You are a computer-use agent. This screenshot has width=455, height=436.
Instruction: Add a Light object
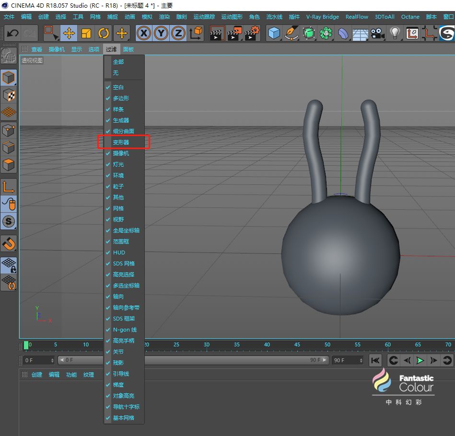click(x=395, y=33)
